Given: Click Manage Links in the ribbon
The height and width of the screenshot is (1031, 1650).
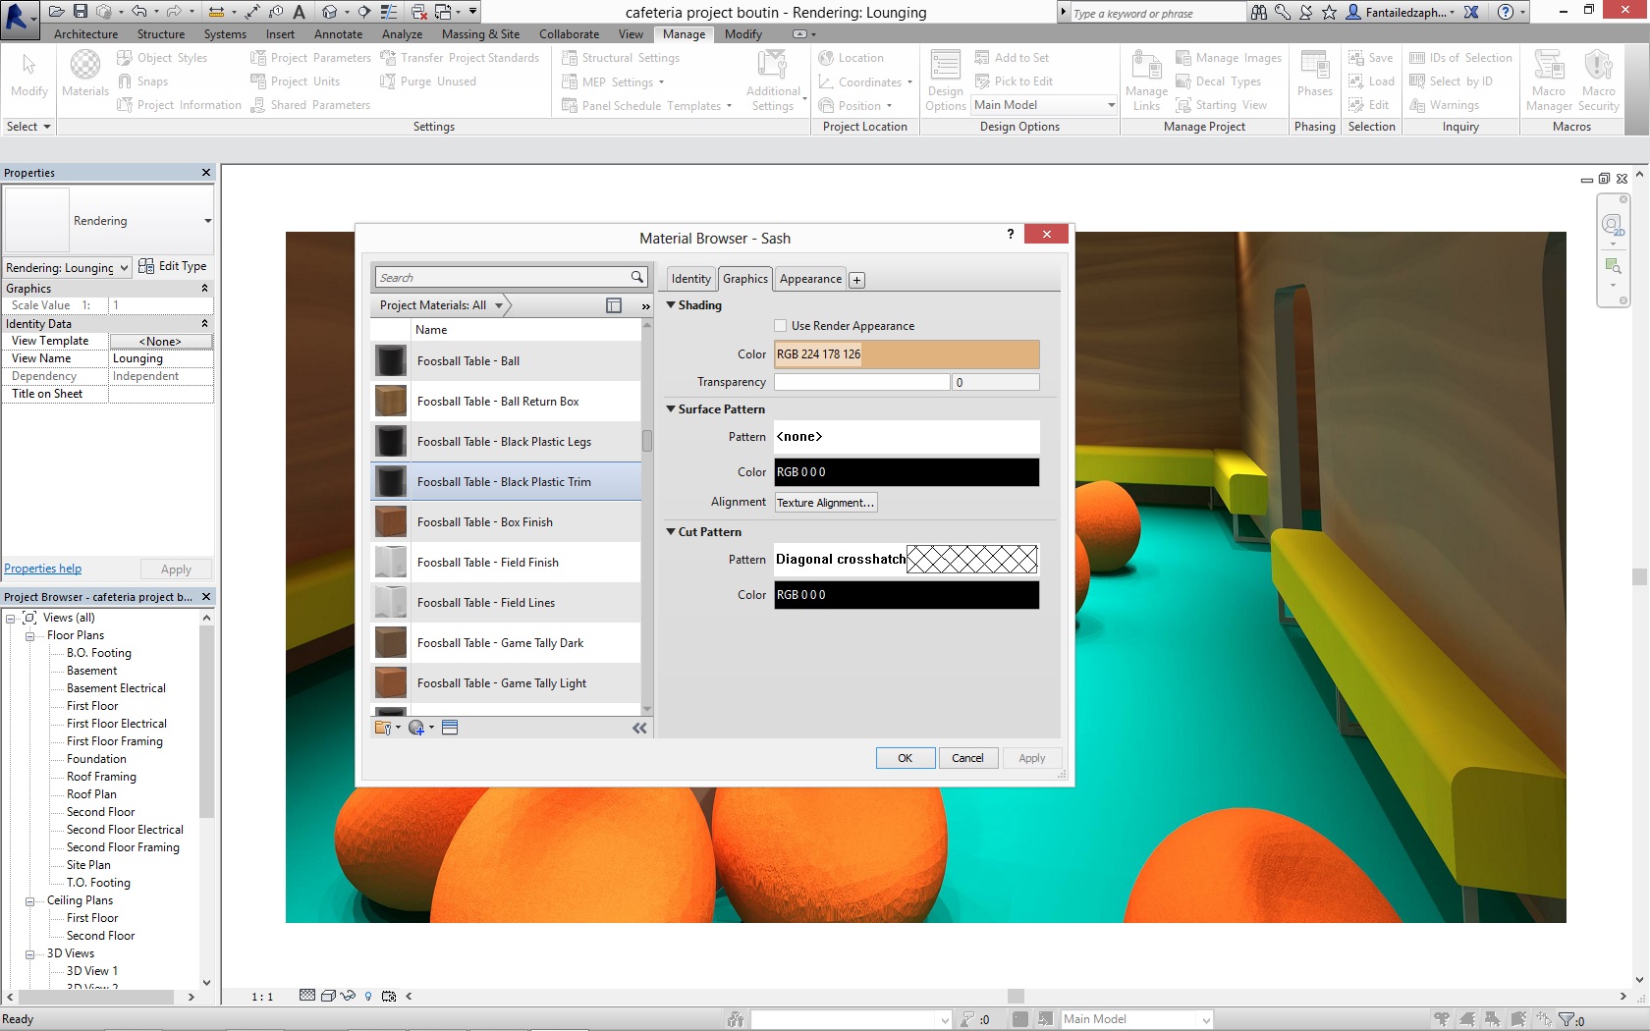Looking at the screenshot, I should (1146, 81).
